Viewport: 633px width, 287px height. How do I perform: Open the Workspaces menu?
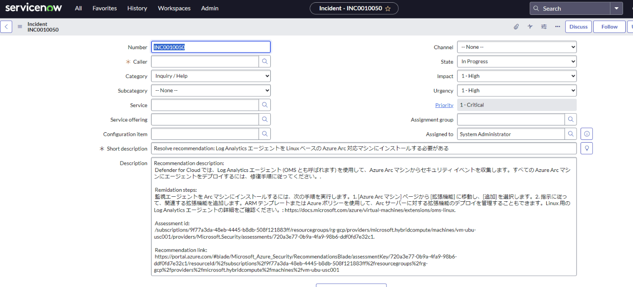174,8
